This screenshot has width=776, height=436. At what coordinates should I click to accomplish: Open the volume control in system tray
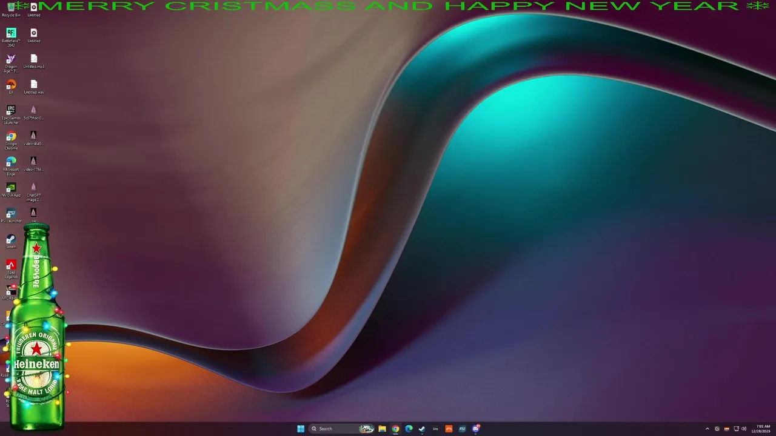tap(744, 429)
